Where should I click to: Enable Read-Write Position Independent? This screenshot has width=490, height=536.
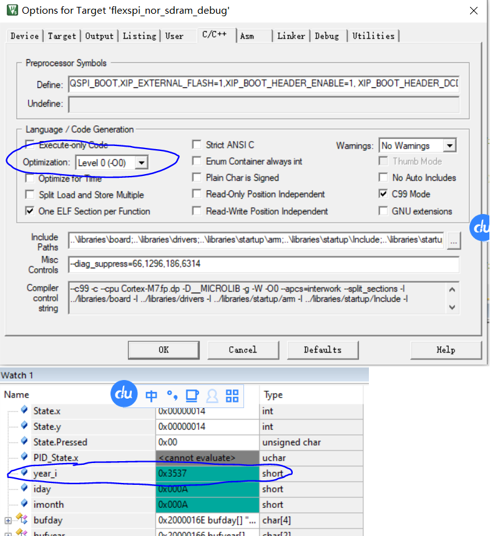coord(197,211)
